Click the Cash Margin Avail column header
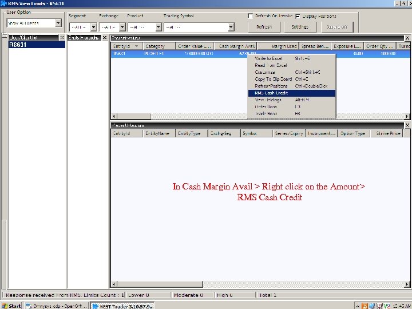This screenshot has height=309, width=412. 235,46
